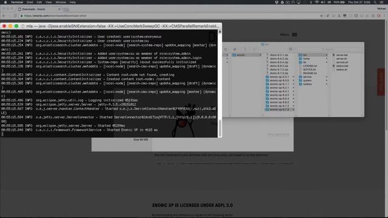The width and height of the screenshot is (388, 218).
Task: Click the red extension icon in Chrome toolbar
Action: [378, 16]
